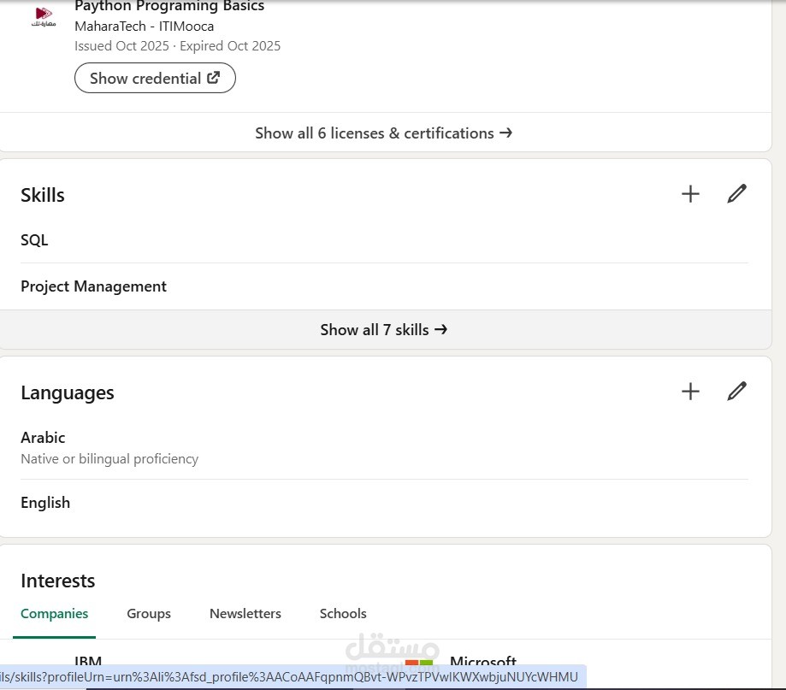Click the Paython Programing Basics certification title
Screen dimensions: 786x690
coord(169,7)
